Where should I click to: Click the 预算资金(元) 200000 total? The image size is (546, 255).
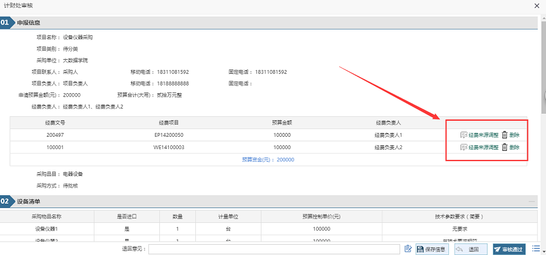[x=268, y=160]
